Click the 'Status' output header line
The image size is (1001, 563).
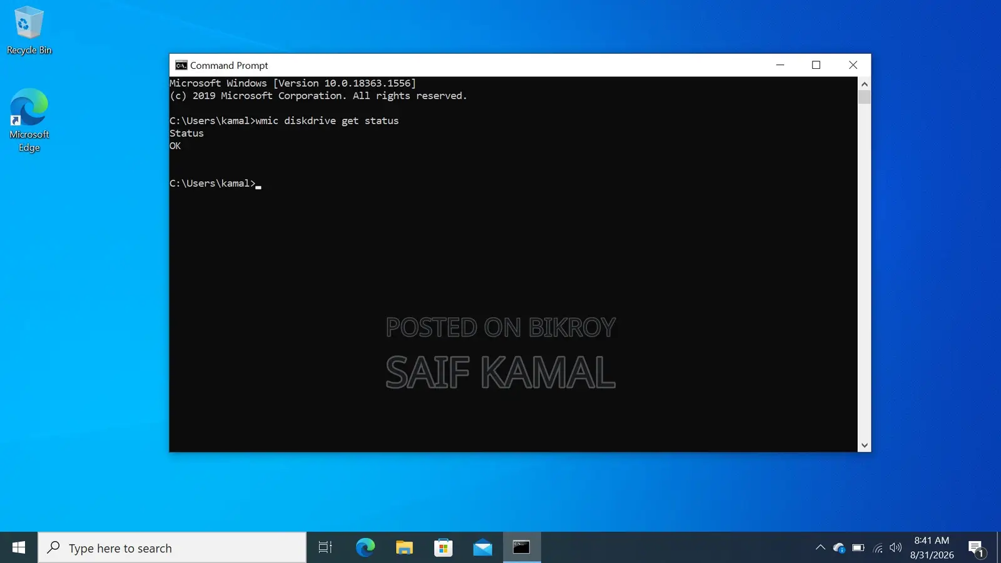coord(186,133)
